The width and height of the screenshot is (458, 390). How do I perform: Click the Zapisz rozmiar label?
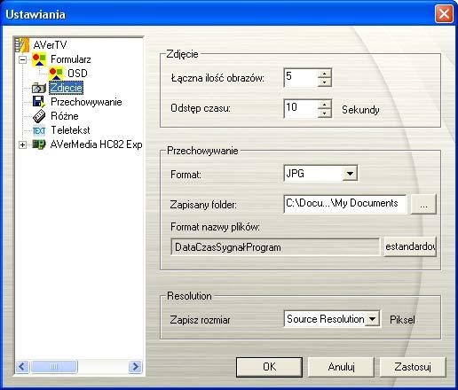coord(200,320)
